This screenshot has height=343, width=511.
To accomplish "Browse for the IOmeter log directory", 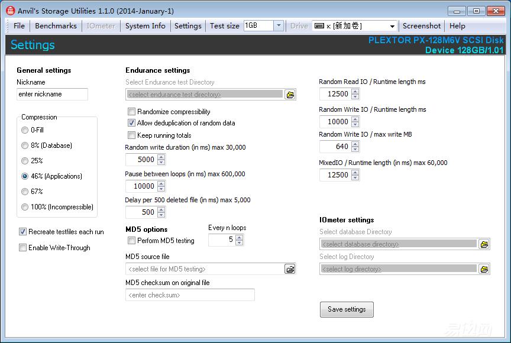I will (484, 268).
